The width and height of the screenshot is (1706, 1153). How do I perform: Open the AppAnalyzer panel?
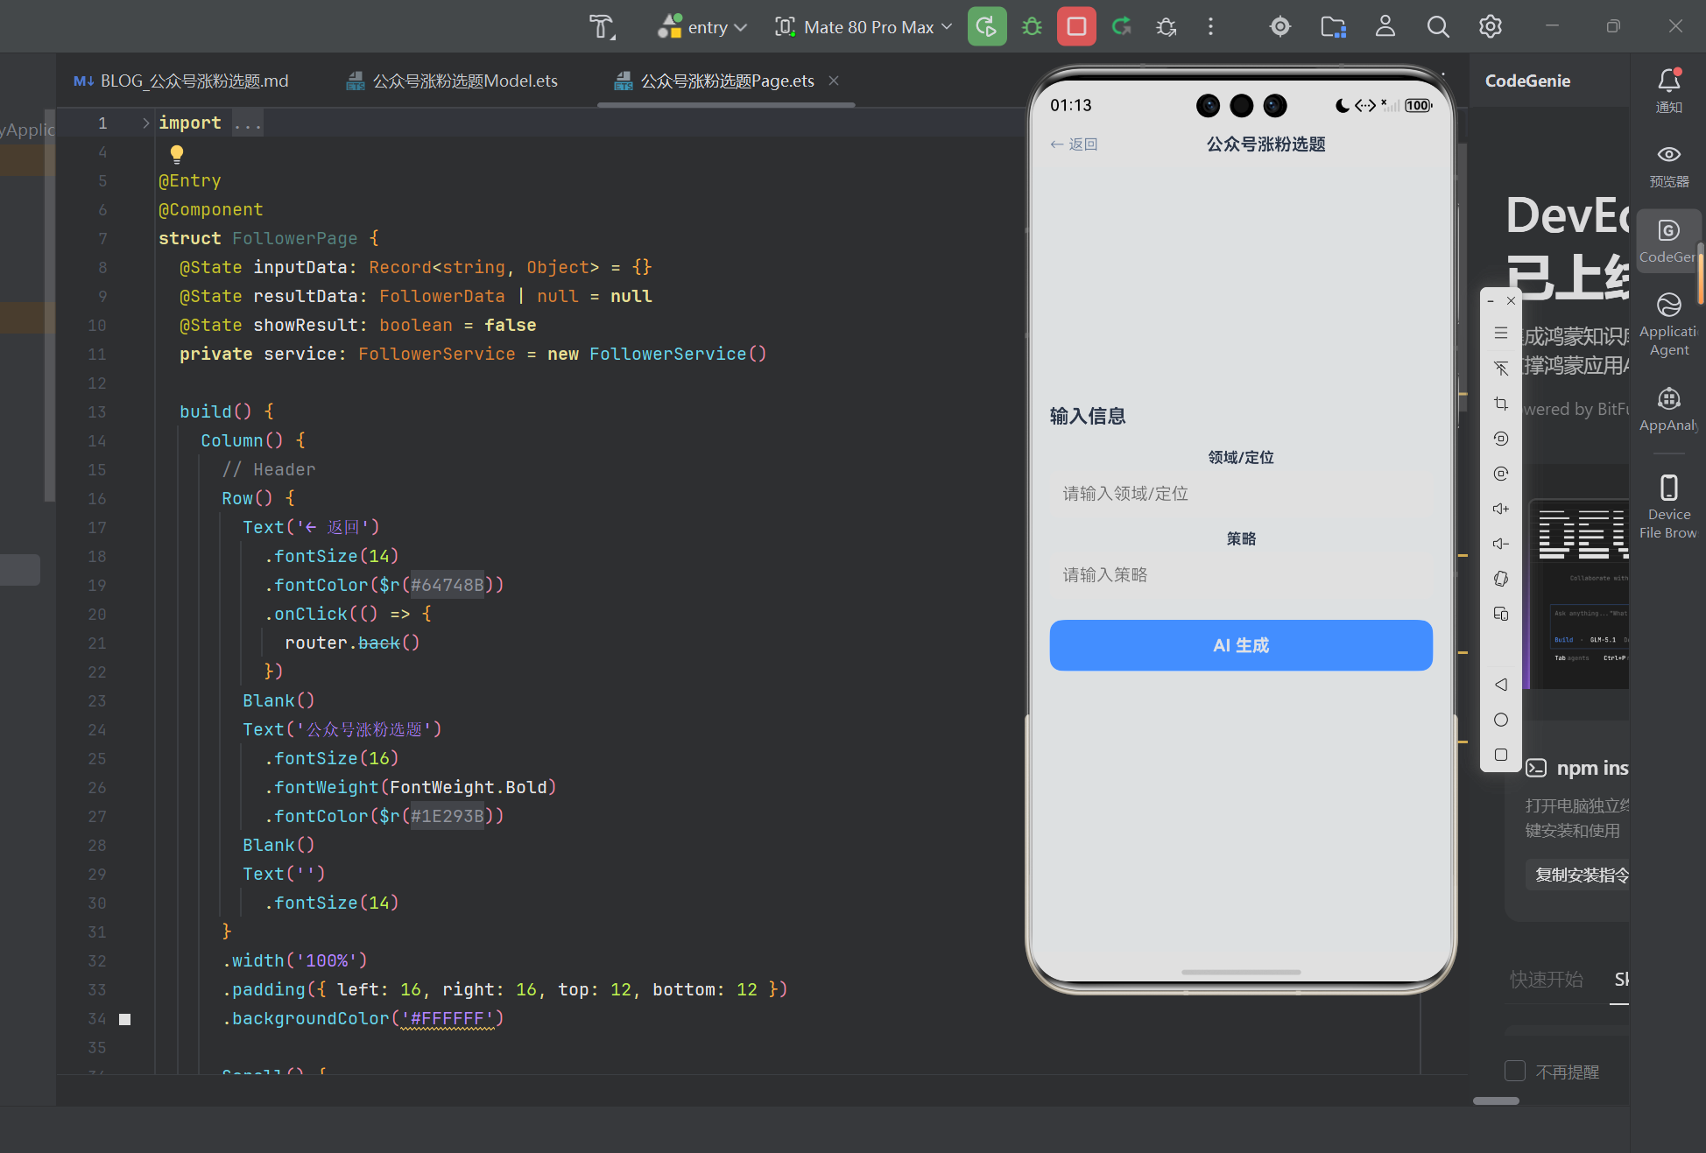coord(1668,409)
